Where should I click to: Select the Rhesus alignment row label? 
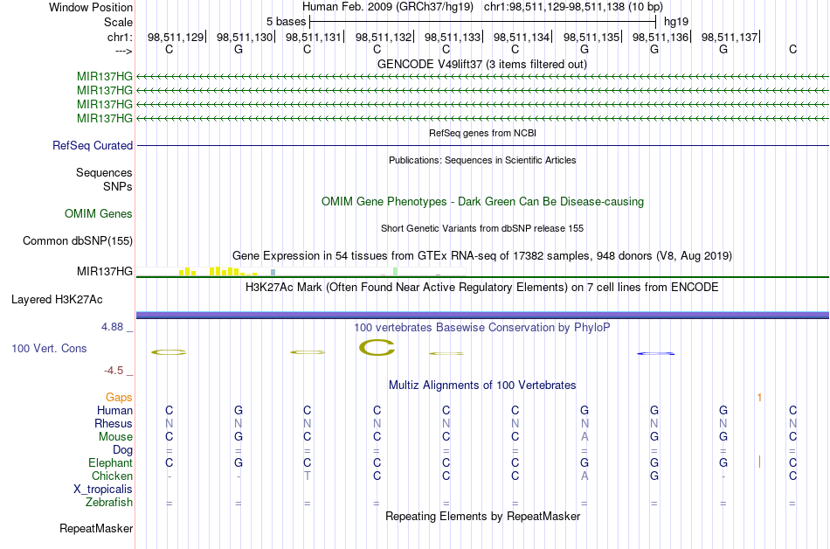114,423
